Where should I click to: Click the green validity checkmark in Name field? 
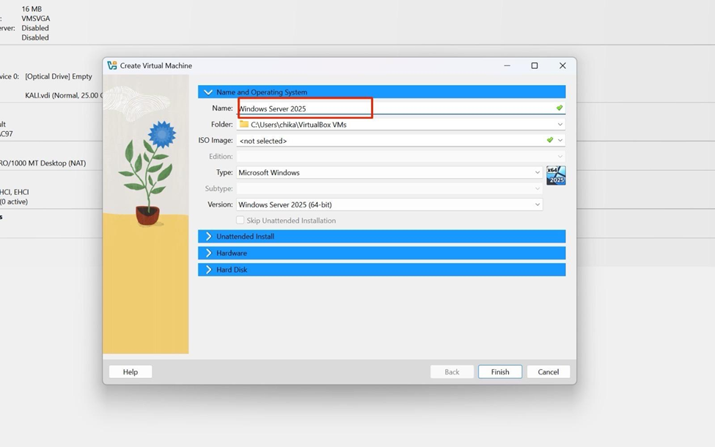click(560, 108)
